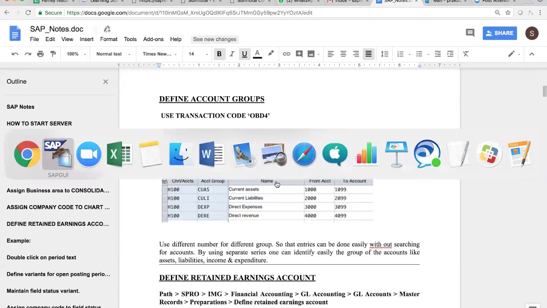Image resolution: width=547 pixels, height=308 pixels.
Task: Expand bulleted list style dropdown arrow
Action: (428, 54)
